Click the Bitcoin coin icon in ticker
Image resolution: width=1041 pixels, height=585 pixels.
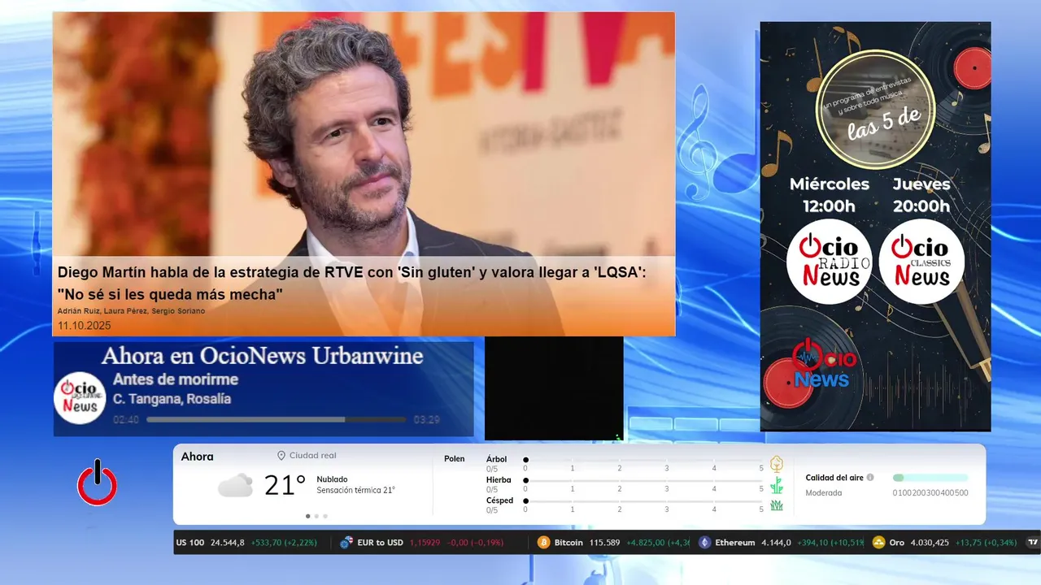(544, 543)
